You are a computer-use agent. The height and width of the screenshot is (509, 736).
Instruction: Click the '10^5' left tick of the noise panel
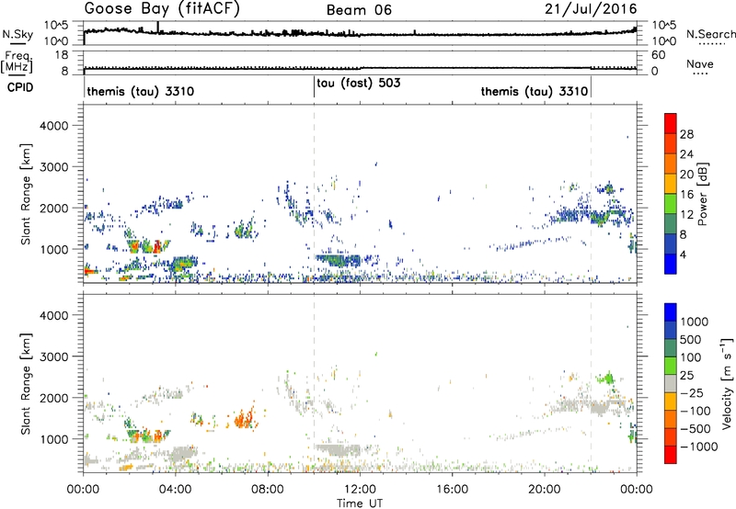tap(56, 26)
